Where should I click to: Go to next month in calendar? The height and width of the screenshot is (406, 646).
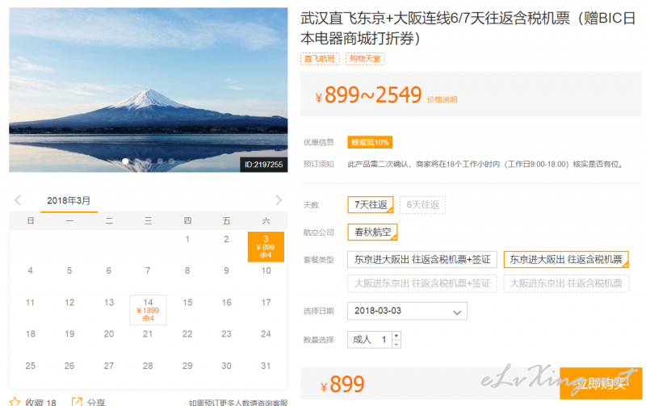pos(279,200)
